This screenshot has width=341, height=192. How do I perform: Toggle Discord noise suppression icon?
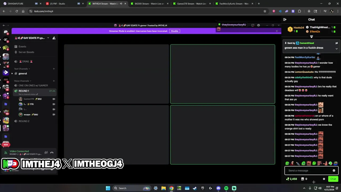[x=46, y=153]
